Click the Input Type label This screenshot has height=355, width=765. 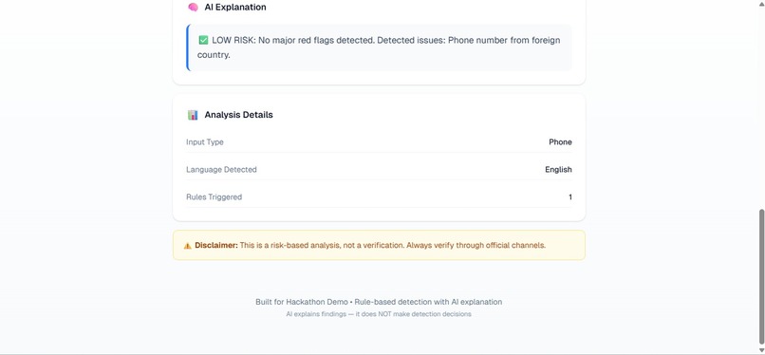click(204, 141)
